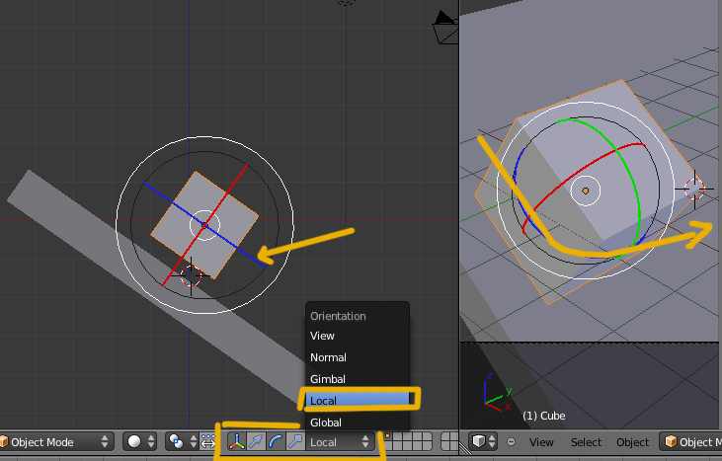722x461 pixels.
Task: Toggle the 3D manipulator widget axis icon
Action: [236, 441]
